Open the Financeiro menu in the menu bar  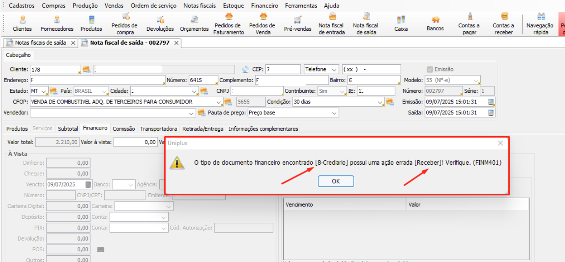tap(264, 6)
